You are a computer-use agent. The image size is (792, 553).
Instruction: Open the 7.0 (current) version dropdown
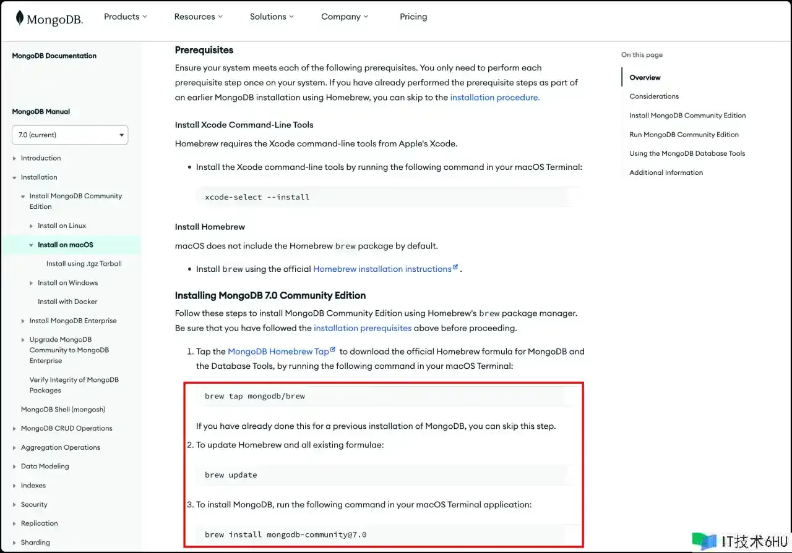point(70,135)
